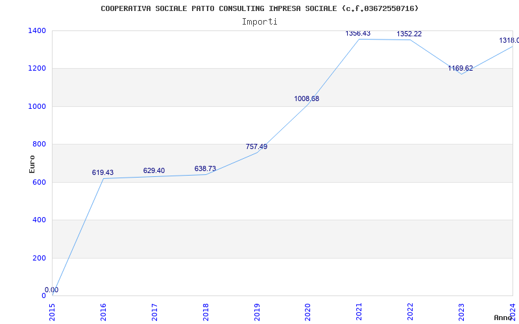Click the 600 y-axis tick label
Image resolution: width=519 pixels, height=324 pixels.
[x=39, y=182]
